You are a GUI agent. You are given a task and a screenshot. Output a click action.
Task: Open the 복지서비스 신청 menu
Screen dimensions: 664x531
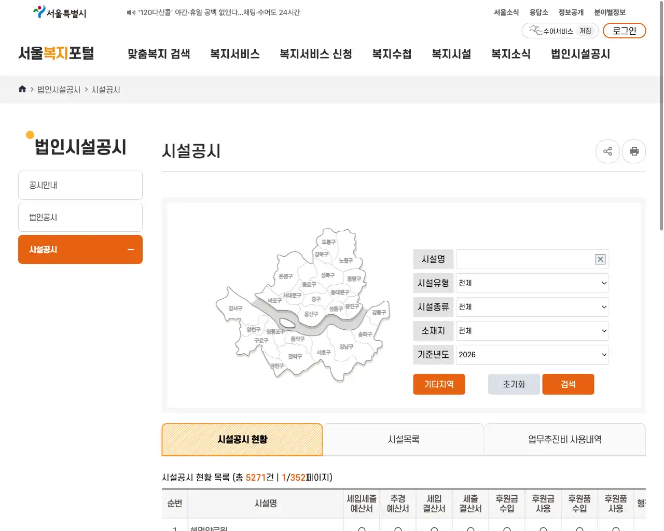pyautogui.click(x=316, y=54)
